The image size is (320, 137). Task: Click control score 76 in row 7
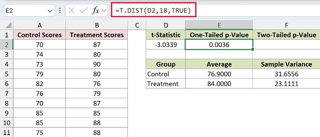(40, 93)
